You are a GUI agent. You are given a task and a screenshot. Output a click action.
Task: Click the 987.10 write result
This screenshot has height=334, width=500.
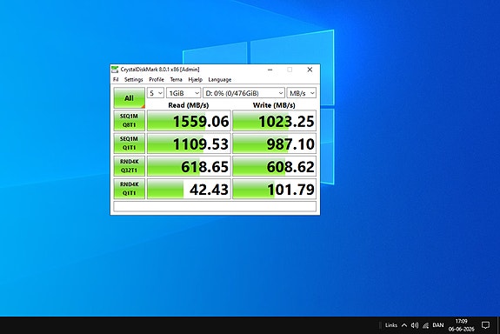tap(274, 144)
